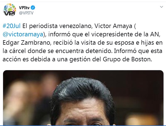View the attached photo of the man

(x=83, y=98)
